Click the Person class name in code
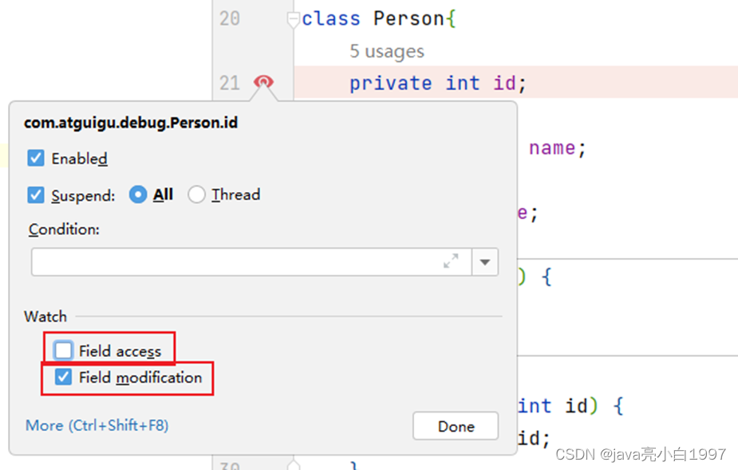The height and width of the screenshot is (470, 738). click(408, 19)
